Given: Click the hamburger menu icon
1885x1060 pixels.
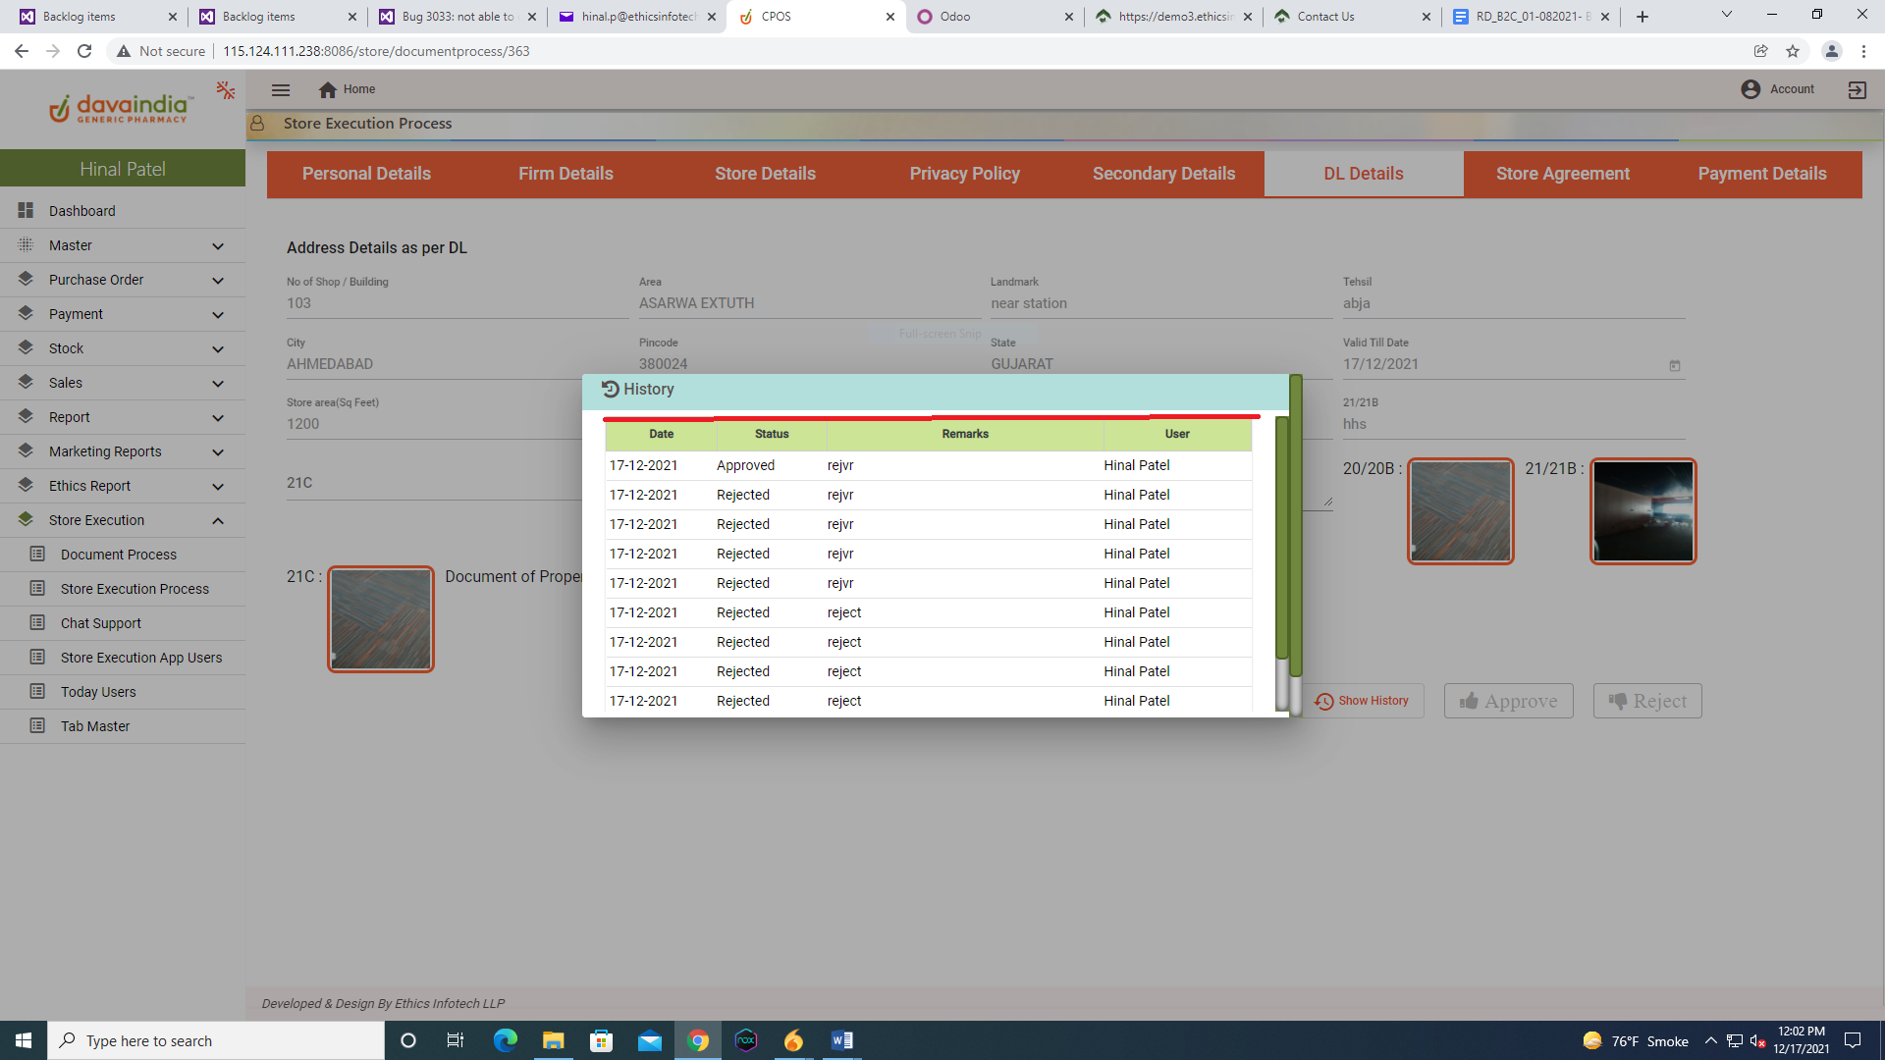Looking at the screenshot, I should click(x=281, y=89).
